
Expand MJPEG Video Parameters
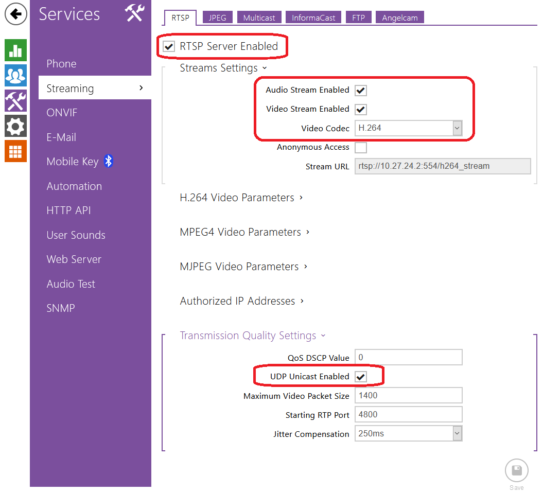[243, 267]
